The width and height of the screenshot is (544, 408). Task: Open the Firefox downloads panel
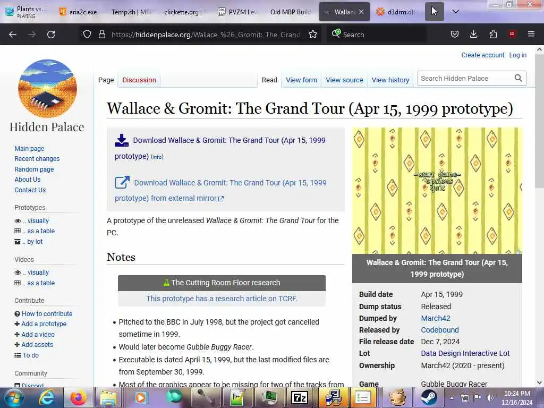473,35
